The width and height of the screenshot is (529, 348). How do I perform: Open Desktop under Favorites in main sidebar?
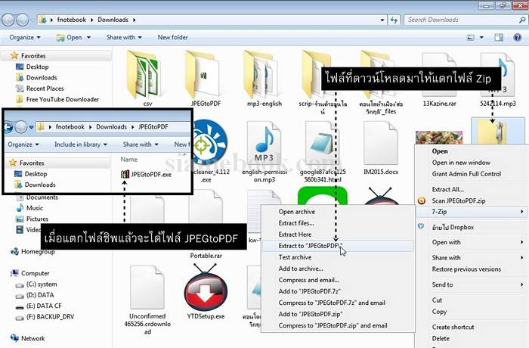32,67
